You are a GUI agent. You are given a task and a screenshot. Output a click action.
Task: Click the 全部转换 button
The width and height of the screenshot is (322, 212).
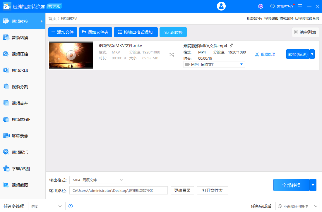click(x=291, y=185)
